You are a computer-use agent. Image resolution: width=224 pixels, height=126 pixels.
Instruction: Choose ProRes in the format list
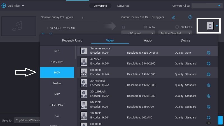point(57,83)
